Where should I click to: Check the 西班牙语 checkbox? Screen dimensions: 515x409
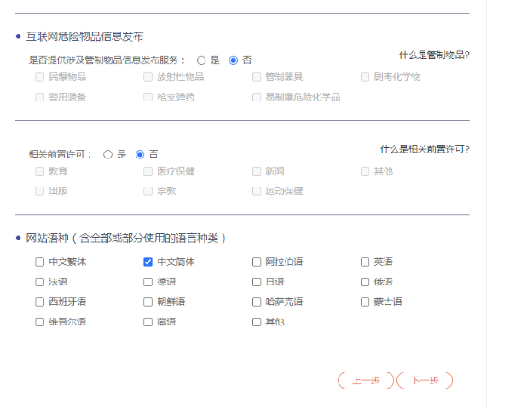[x=40, y=302]
